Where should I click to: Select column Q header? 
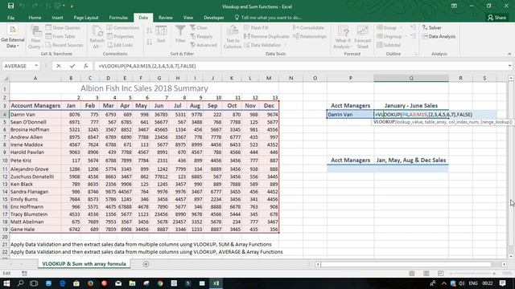pos(411,78)
